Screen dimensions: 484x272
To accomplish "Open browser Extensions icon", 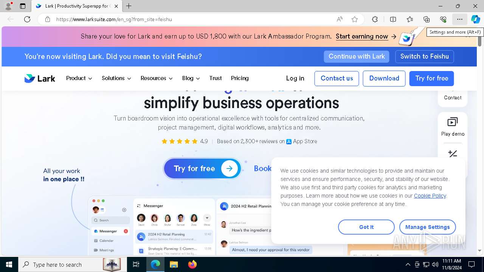I will (x=375, y=19).
